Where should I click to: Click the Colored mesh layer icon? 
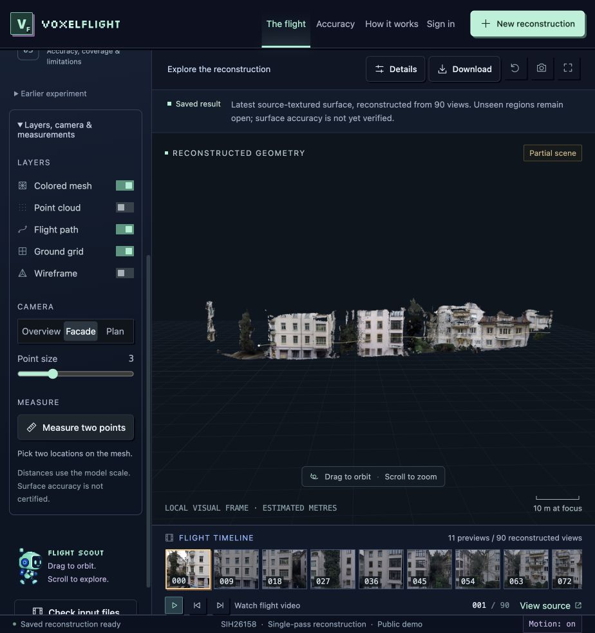click(x=23, y=185)
